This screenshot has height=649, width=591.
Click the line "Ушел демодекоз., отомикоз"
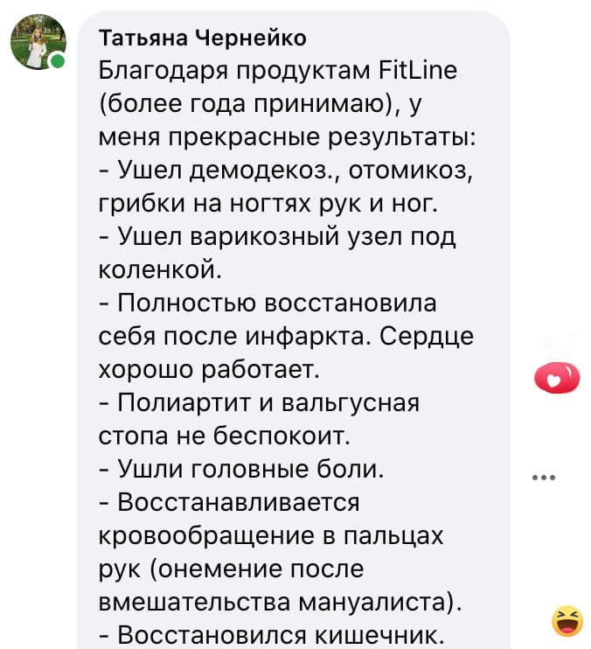point(286,171)
